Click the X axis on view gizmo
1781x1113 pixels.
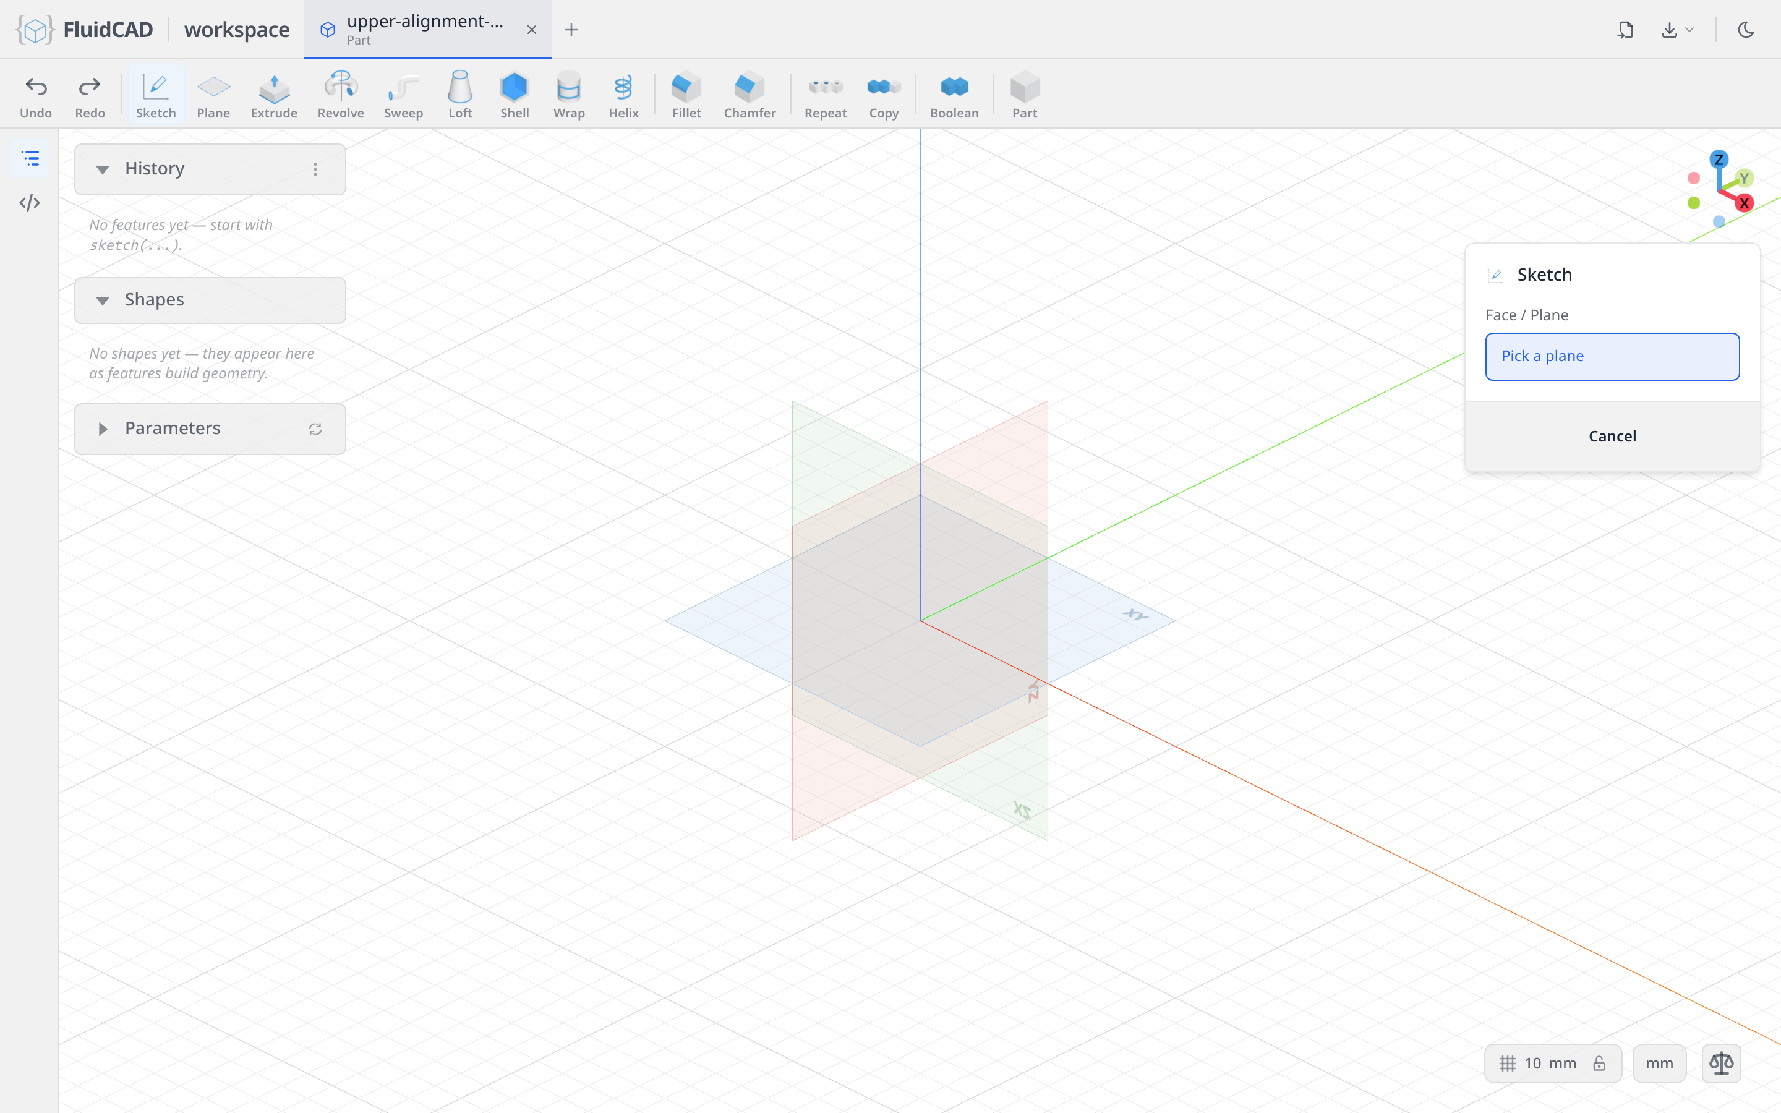click(x=1743, y=203)
